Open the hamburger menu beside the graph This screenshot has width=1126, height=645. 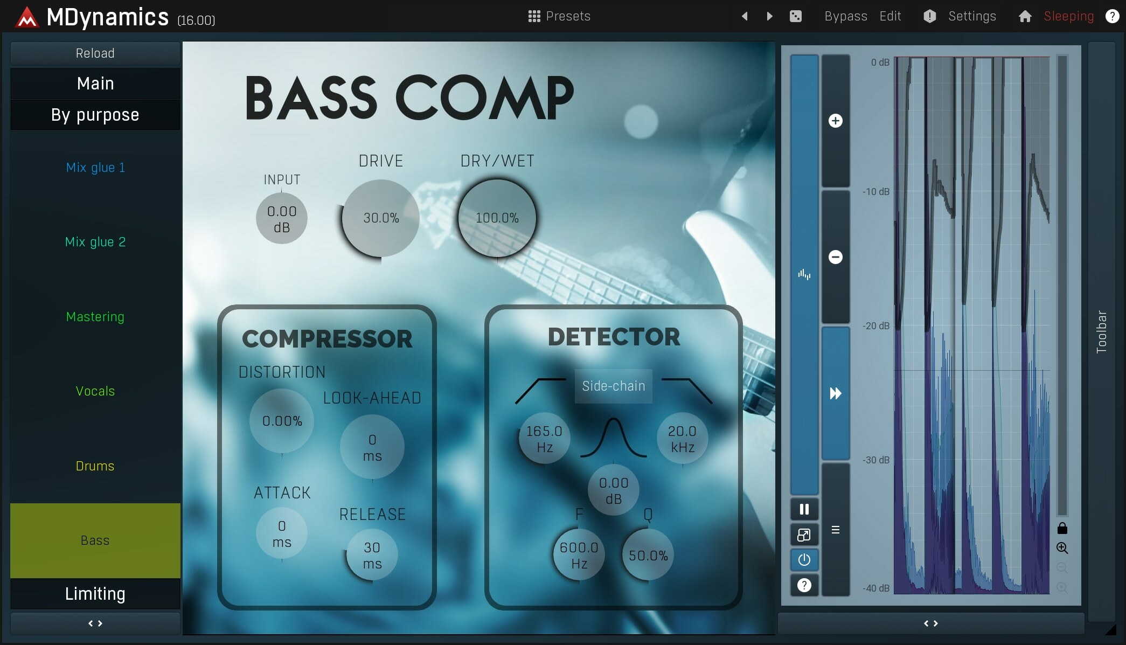pos(835,530)
